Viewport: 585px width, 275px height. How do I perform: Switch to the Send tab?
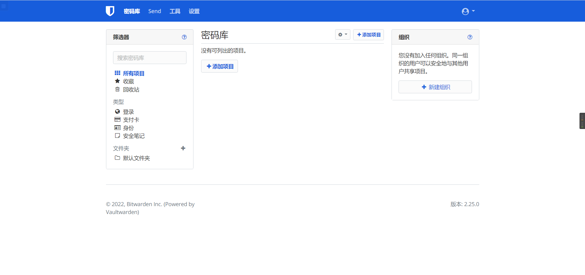pyautogui.click(x=154, y=11)
